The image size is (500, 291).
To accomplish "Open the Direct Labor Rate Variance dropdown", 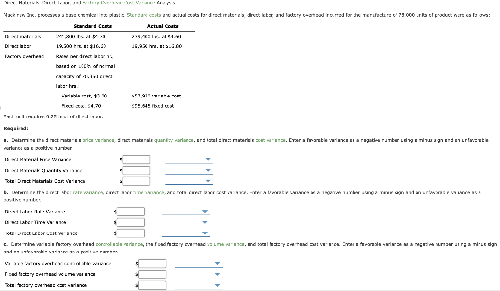I will 205,211.
